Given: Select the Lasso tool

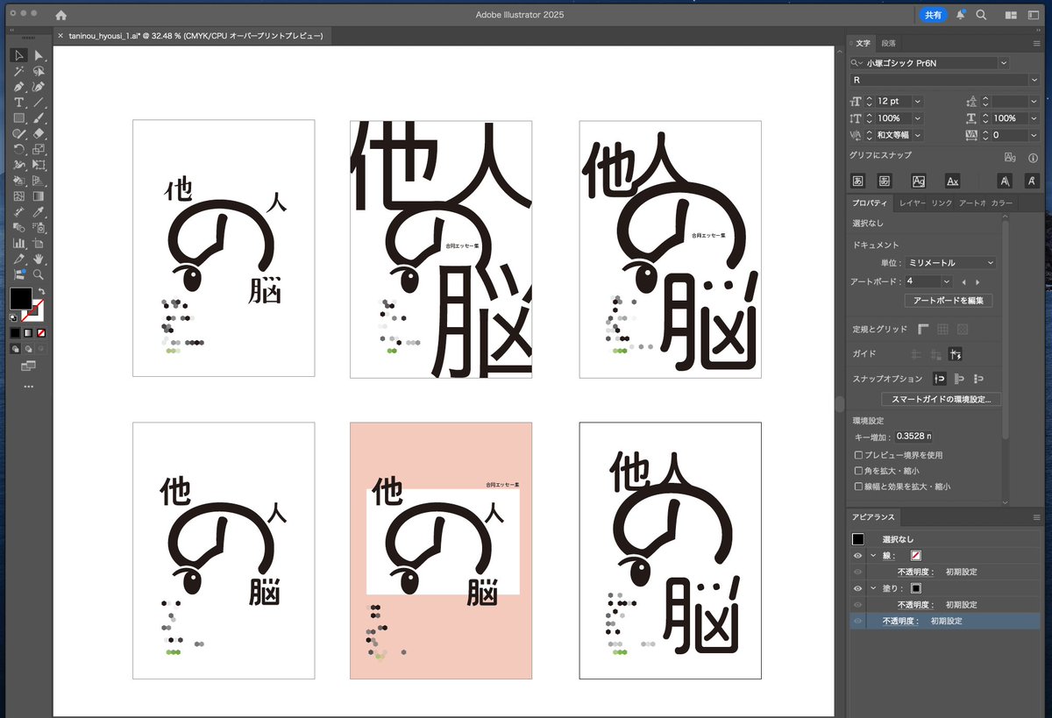Looking at the screenshot, I should (39, 71).
